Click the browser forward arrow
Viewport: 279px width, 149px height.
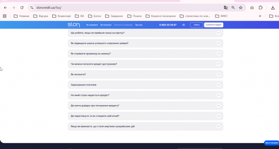14,8
